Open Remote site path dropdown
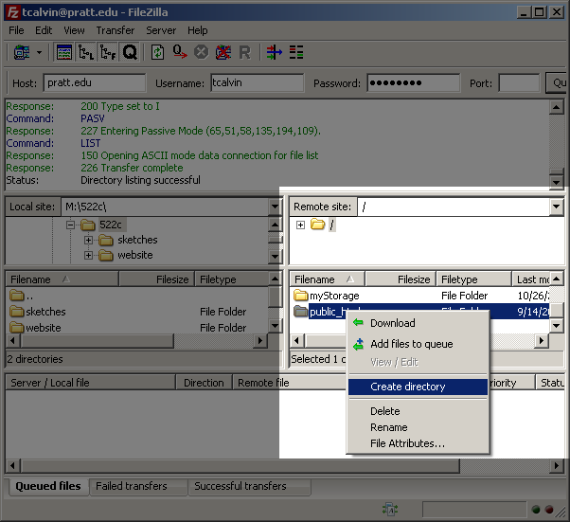 click(556, 207)
